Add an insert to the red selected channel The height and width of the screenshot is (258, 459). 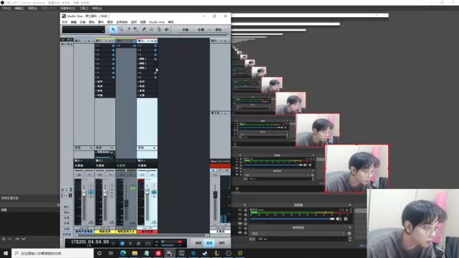coord(152,41)
